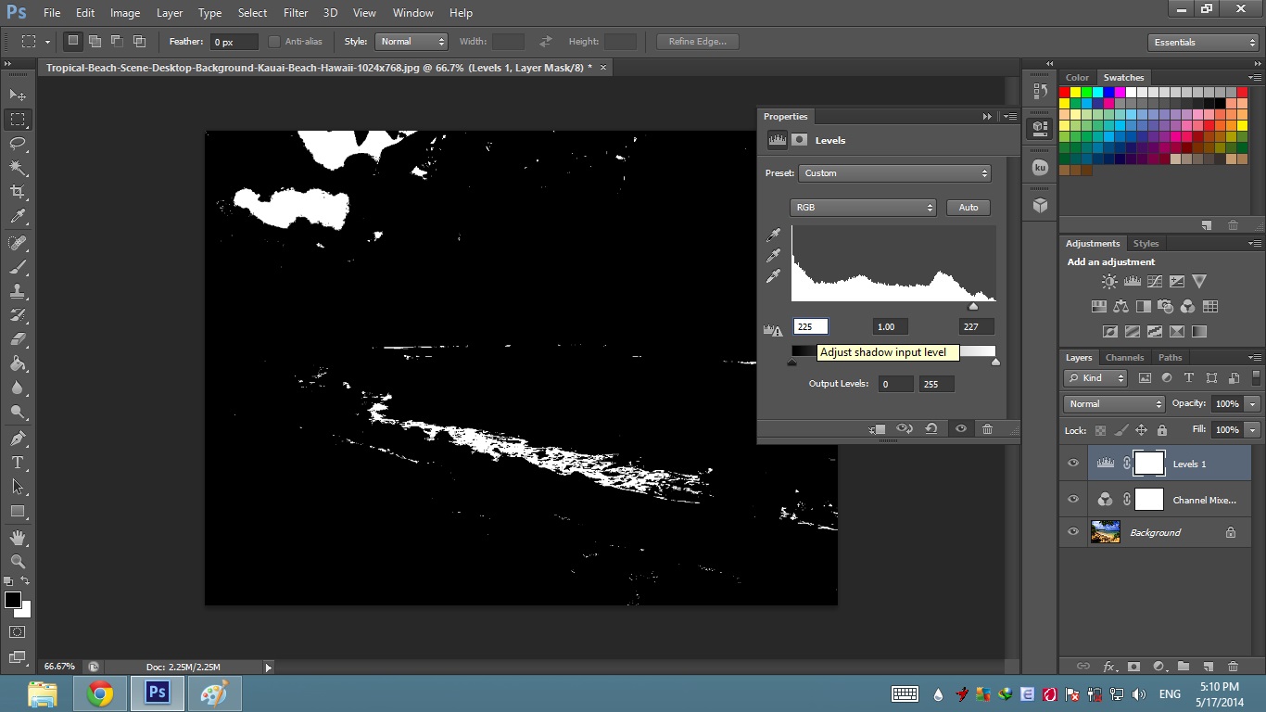Open the layer blend mode dropdown
Screen dimensions: 1266x712
pos(1114,404)
